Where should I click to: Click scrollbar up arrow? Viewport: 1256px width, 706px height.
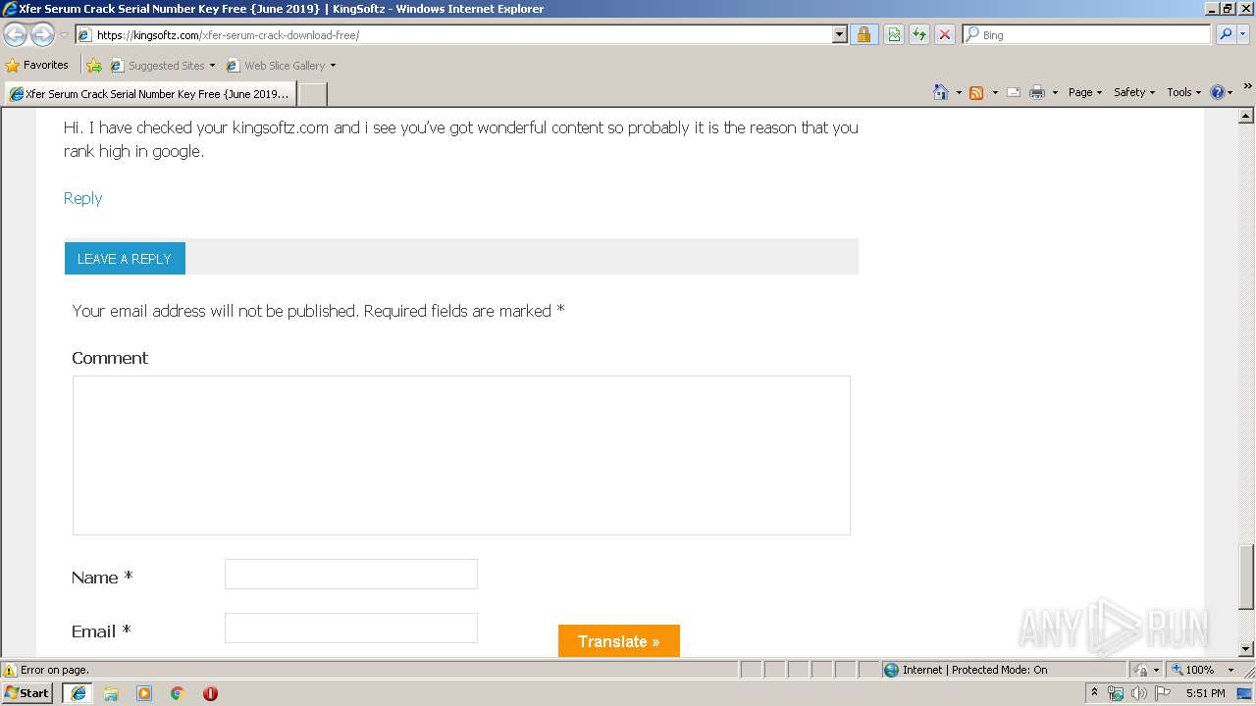click(x=1246, y=116)
